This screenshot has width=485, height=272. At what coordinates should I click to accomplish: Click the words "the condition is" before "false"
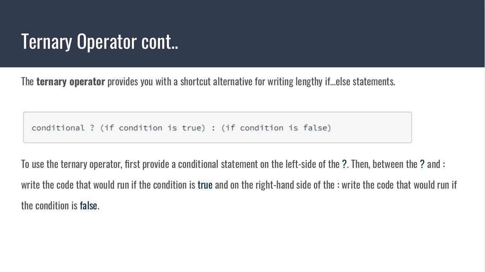point(49,206)
